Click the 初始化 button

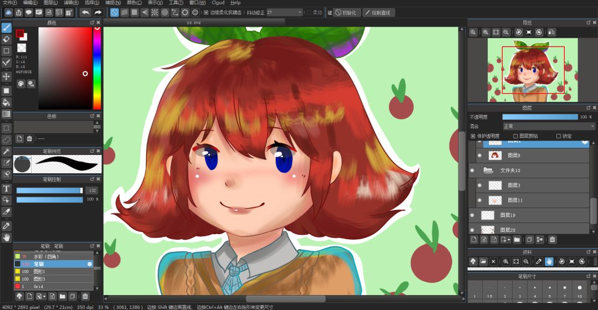tap(346, 12)
